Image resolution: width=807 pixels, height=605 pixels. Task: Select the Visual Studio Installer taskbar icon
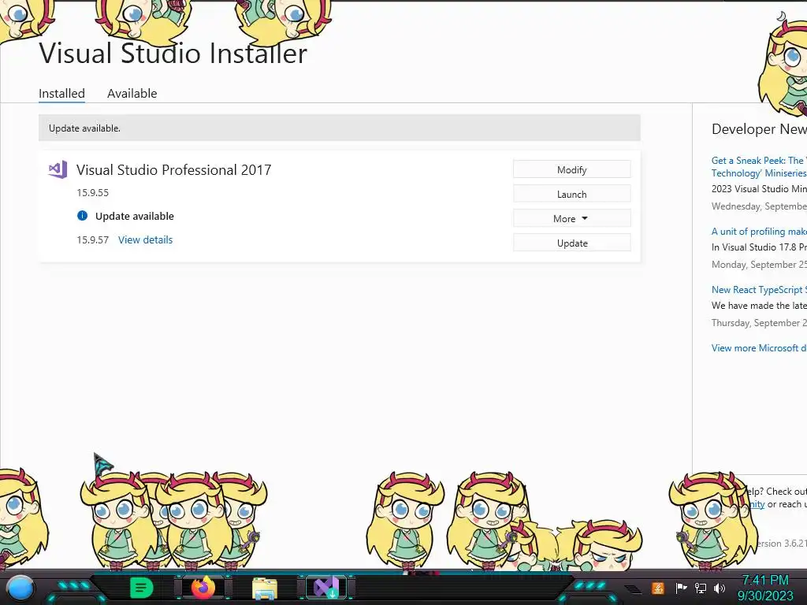pos(326,588)
